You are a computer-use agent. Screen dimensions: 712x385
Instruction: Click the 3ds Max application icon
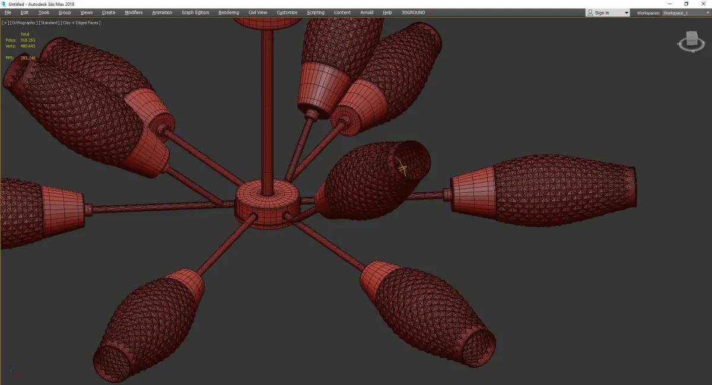click(4, 4)
